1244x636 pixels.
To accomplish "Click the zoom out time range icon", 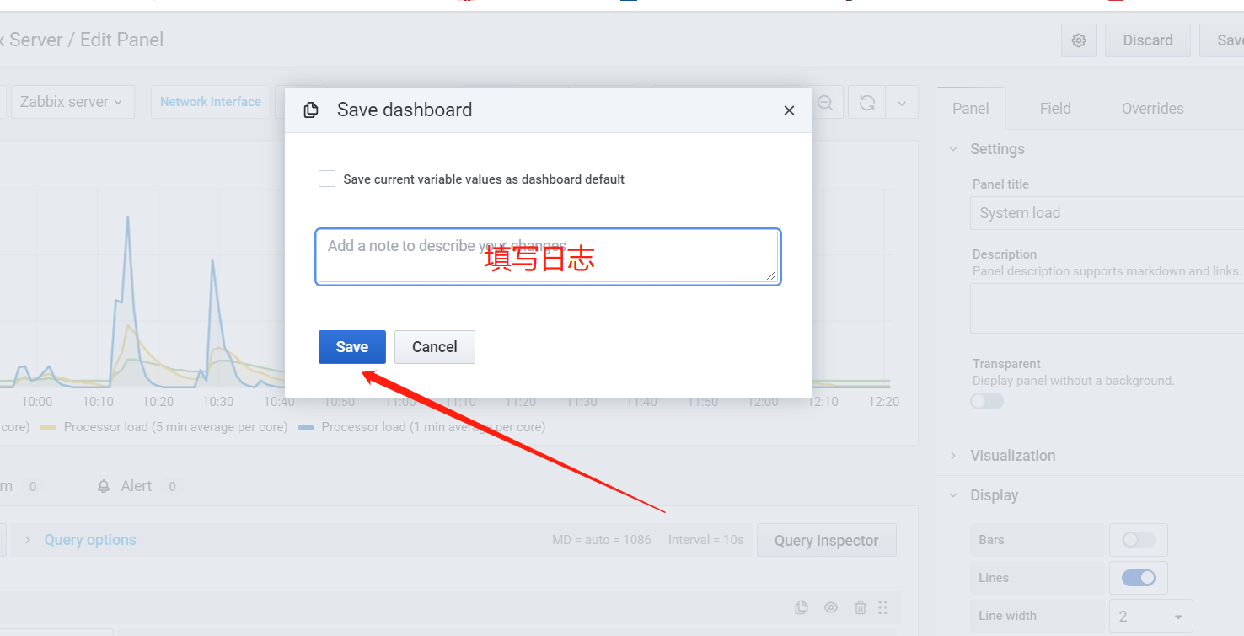I will [825, 103].
